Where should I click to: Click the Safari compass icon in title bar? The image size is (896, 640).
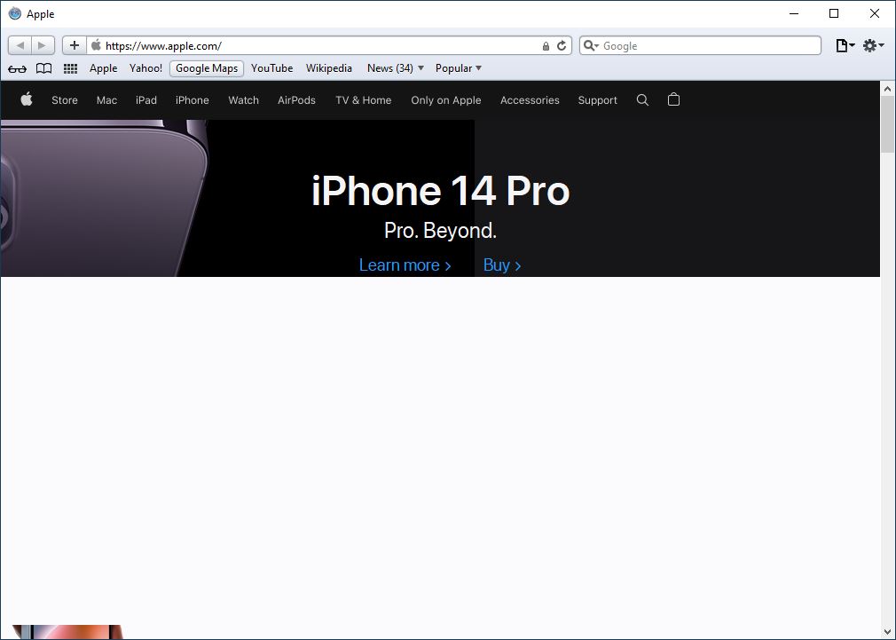pyautogui.click(x=15, y=13)
